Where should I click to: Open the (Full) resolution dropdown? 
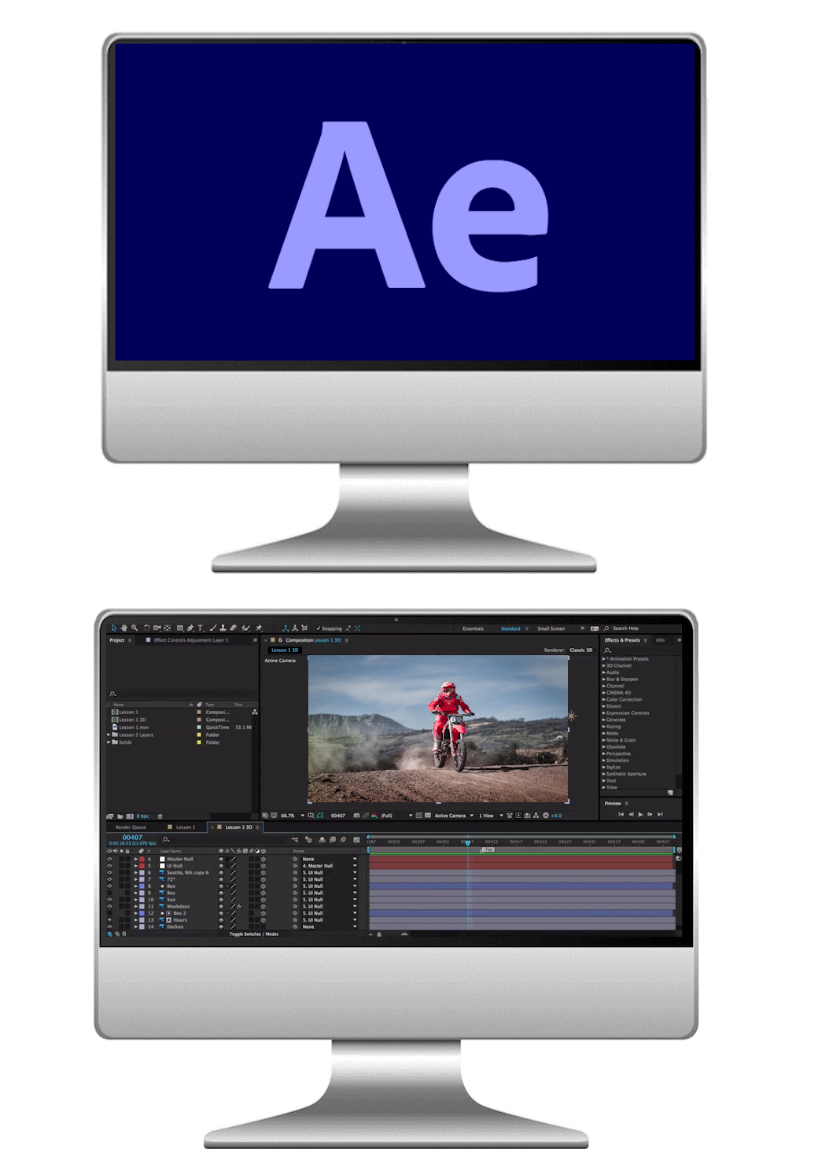[397, 816]
